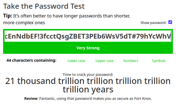Uncheck the Show password checkbox

170,22
